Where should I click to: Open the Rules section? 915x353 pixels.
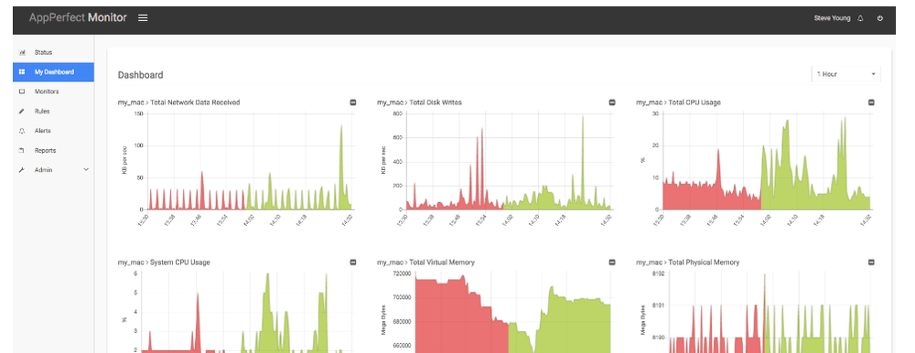[53, 112]
